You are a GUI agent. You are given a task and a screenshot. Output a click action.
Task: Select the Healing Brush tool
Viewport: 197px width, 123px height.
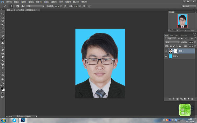(x=3, y=36)
